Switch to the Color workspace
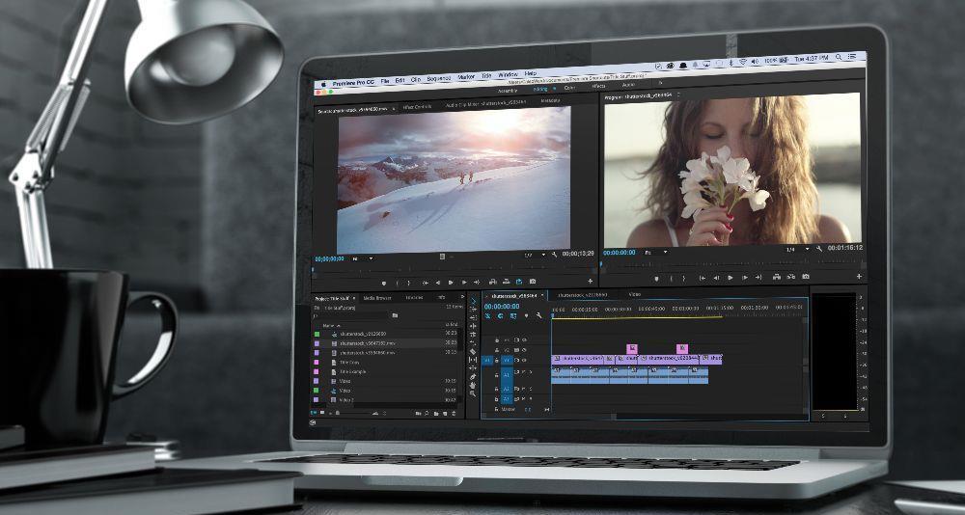This screenshot has width=965, height=515. [569, 88]
